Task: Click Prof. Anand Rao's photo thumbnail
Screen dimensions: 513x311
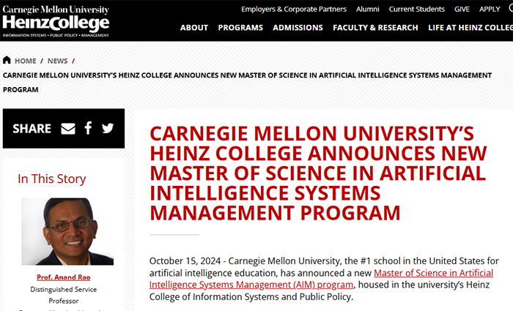Action: point(67,231)
